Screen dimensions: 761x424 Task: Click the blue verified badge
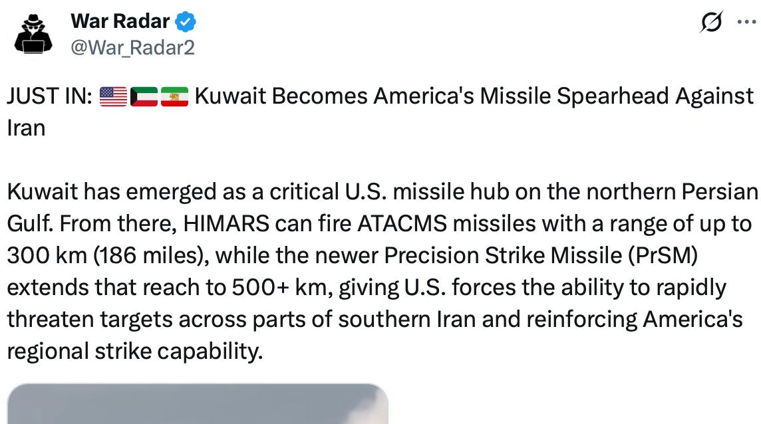pyautogui.click(x=186, y=22)
